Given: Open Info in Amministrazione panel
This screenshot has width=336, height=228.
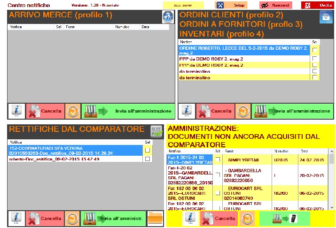Looking at the screenshot, I should coord(190,219).
